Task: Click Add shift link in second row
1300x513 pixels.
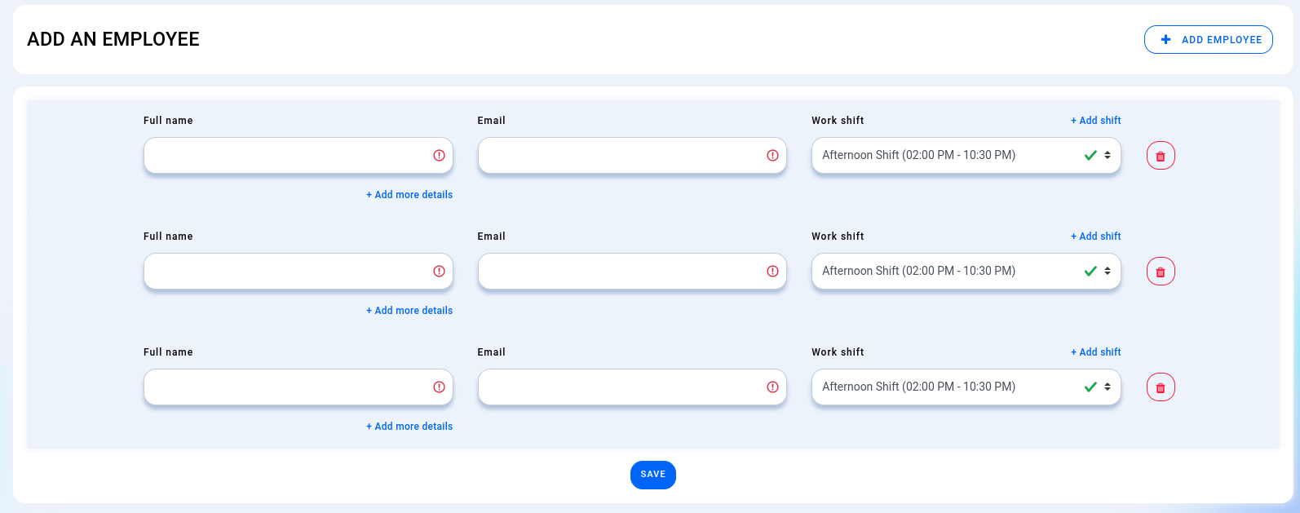Action: click(x=1095, y=237)
